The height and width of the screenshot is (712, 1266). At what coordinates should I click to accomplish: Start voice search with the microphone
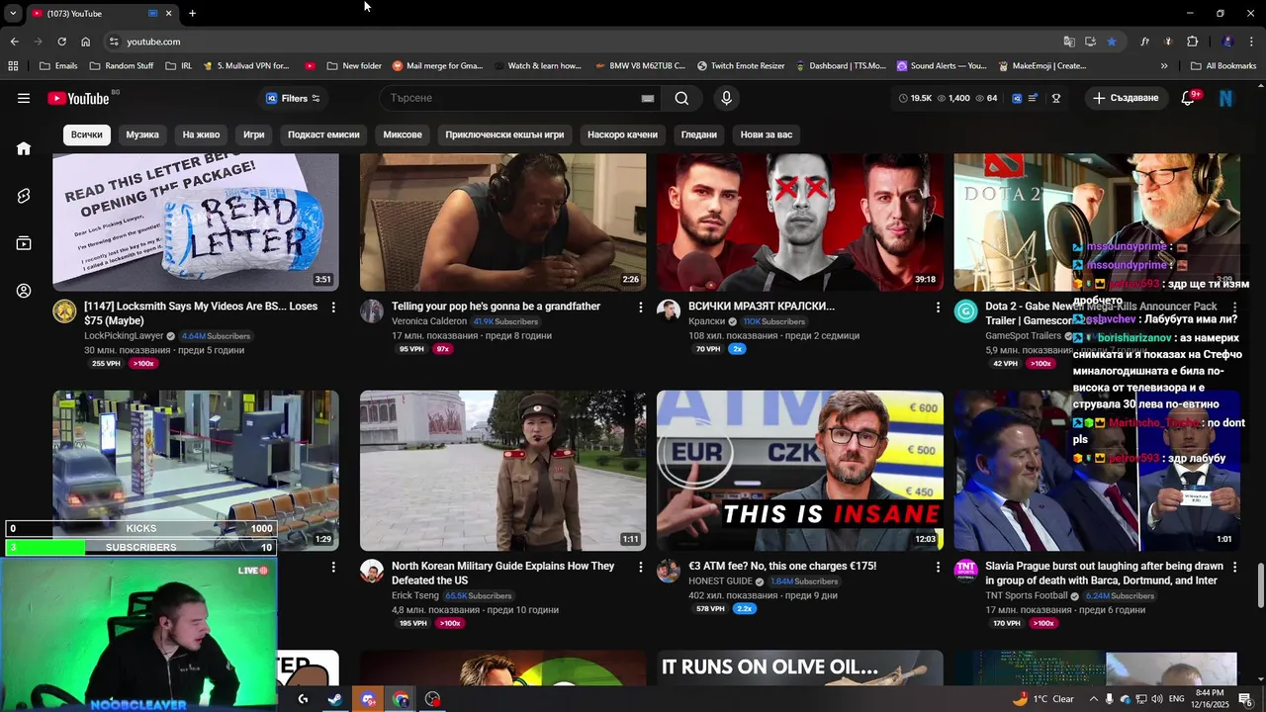tap(726, 98)
